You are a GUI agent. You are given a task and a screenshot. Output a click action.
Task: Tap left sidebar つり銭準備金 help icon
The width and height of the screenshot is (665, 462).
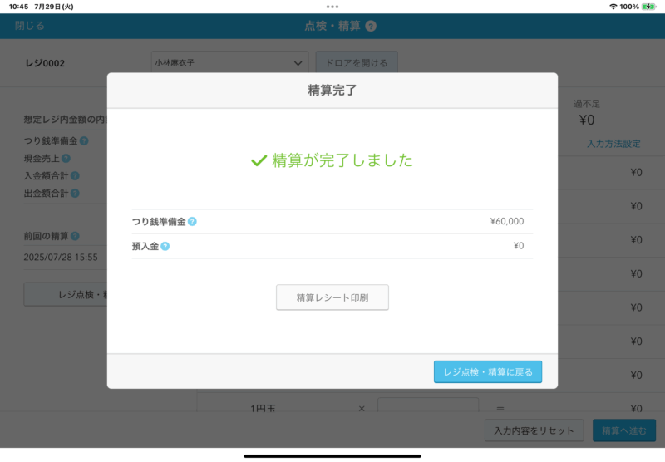pos(84,141)
